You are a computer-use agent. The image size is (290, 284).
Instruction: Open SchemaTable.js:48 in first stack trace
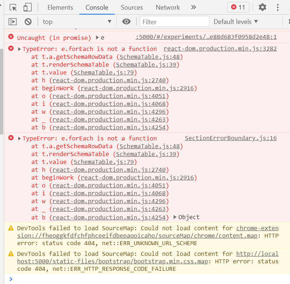point(150,57)
